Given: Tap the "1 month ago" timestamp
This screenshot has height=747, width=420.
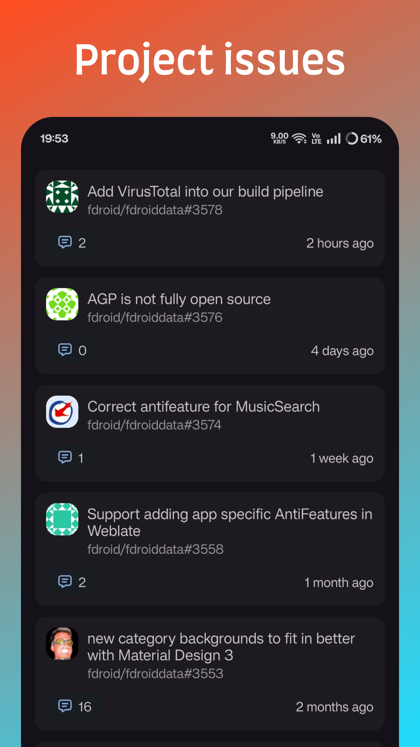Looking at the screenshot, I should [x=339, y=583].
